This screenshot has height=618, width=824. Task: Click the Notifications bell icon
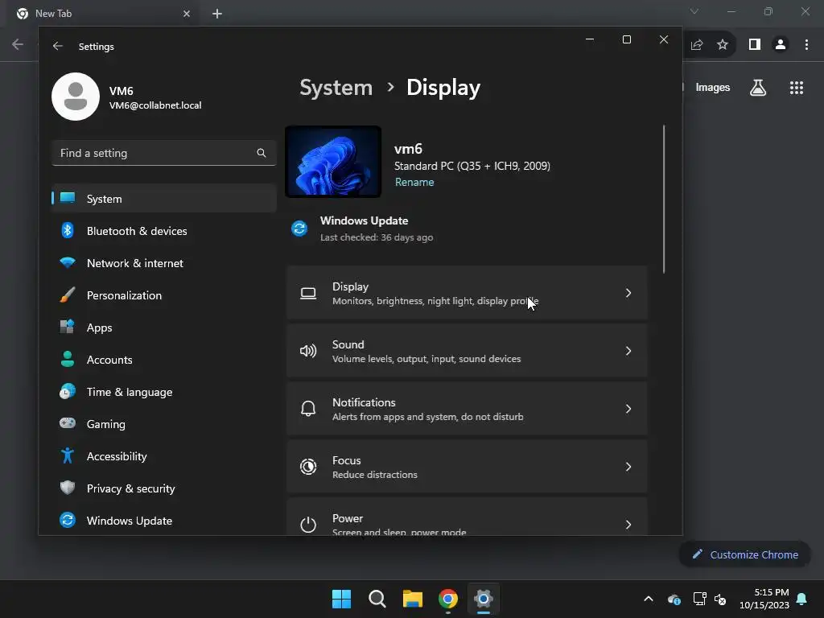click(308, 408)
